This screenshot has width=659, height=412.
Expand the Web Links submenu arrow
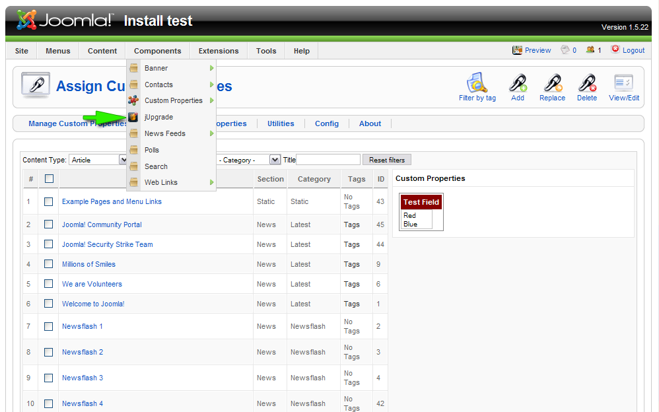[211, 182]
